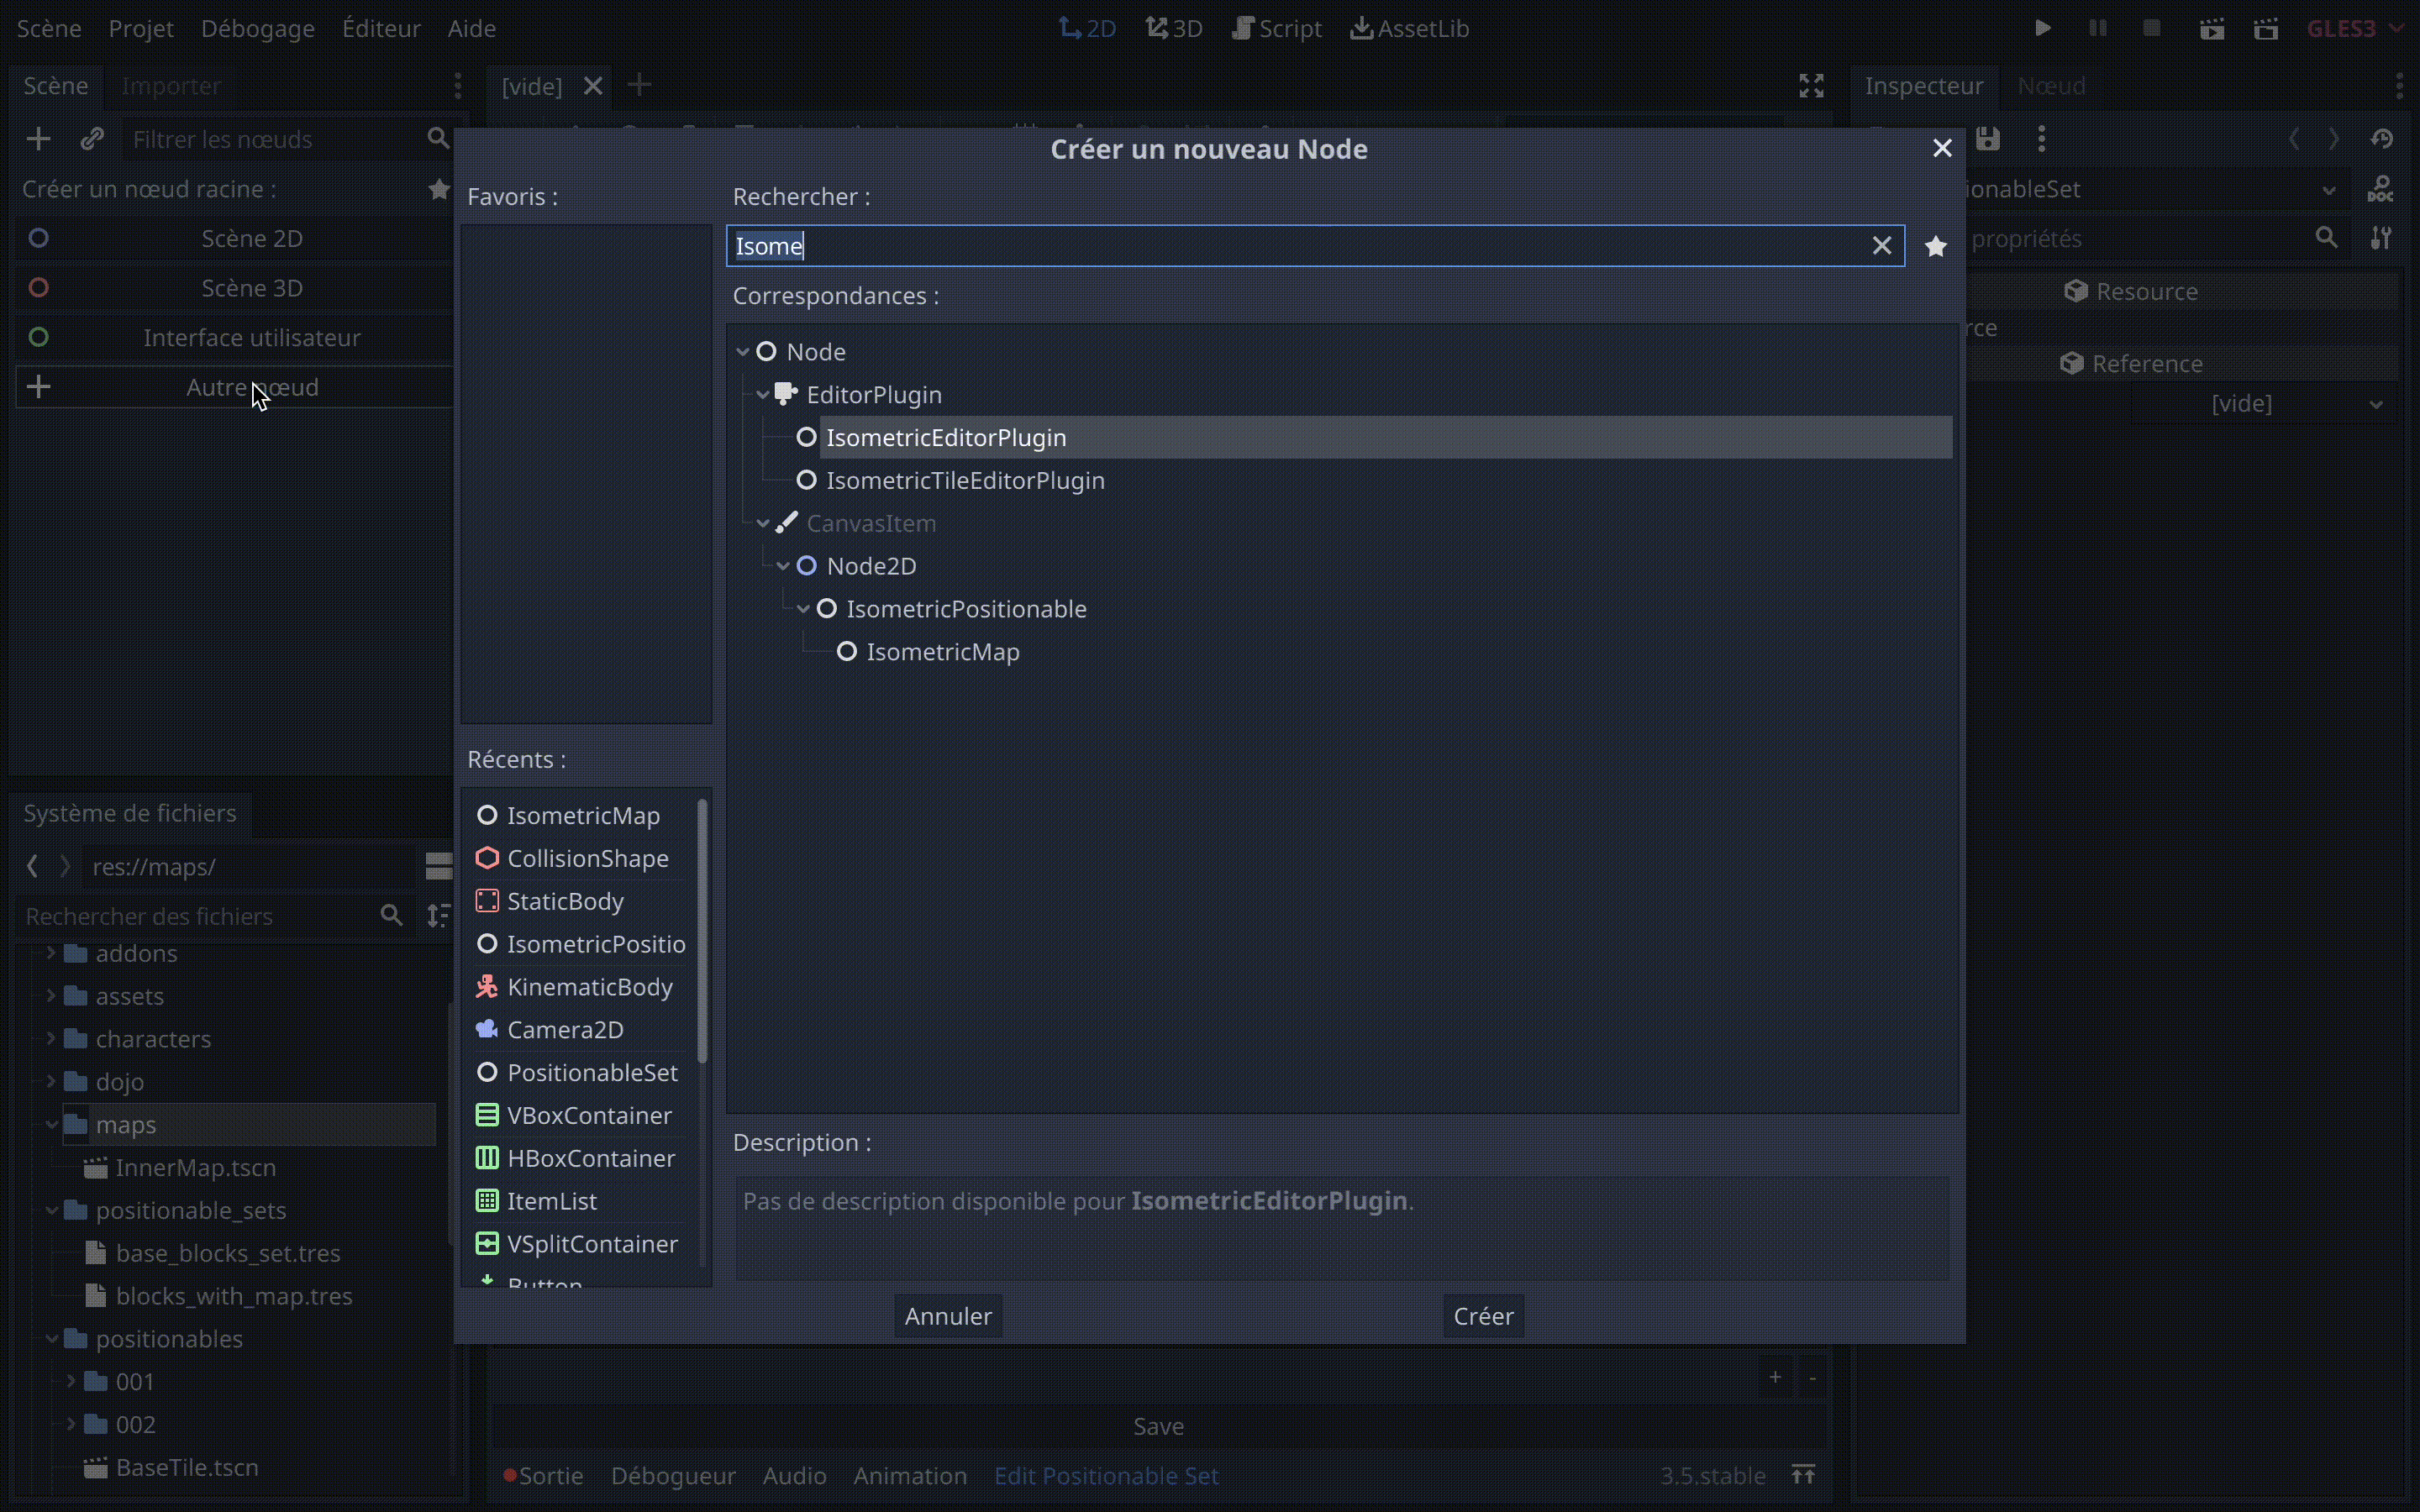Collapse the CanvasItem branch
This screenshot has width=2420, height=1512.
[763, 523]
